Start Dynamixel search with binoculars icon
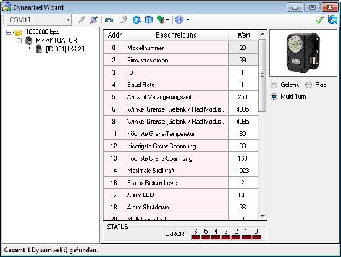Screen dimensions: 341x257 click(x=109, y=20)
